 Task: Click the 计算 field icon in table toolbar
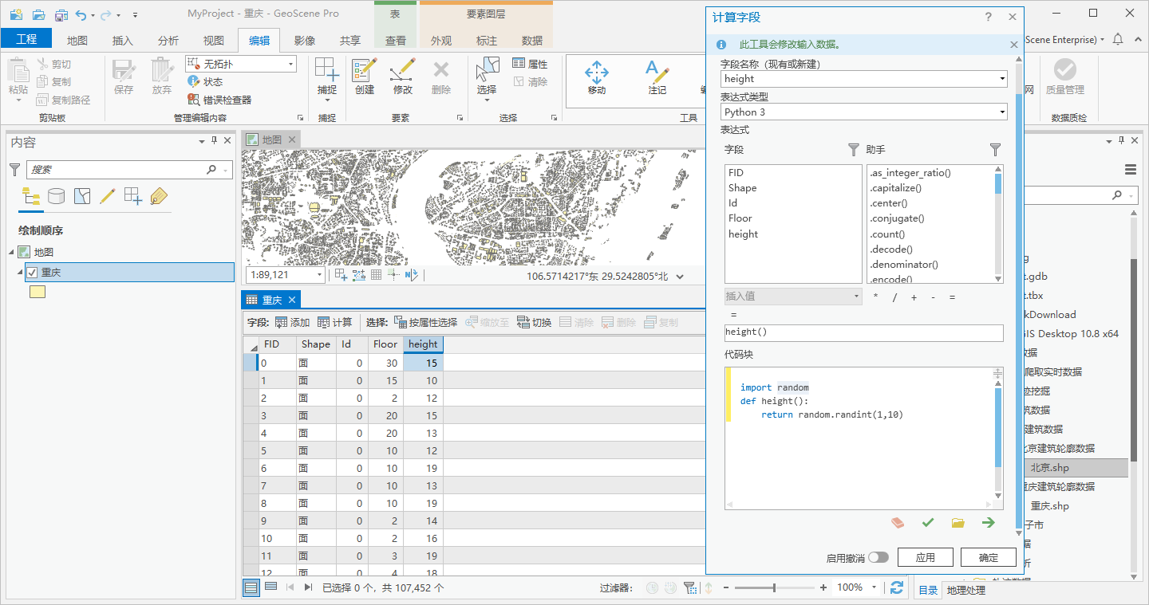pos(334,322)
